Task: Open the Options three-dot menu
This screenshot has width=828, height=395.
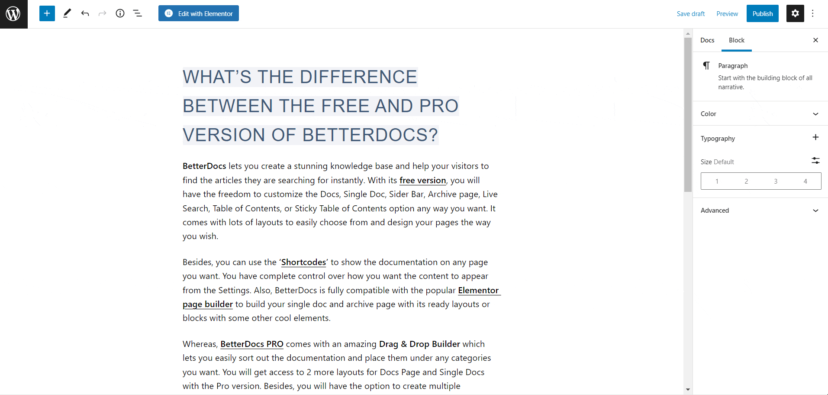Action: [x=813, y=13]
